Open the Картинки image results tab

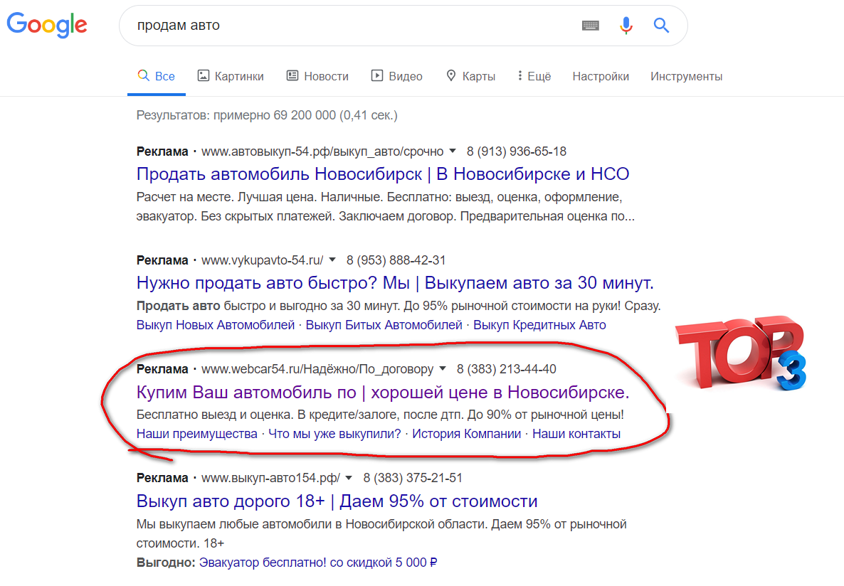point(231,76)
